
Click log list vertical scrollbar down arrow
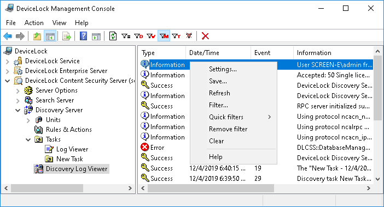[377, 179]
